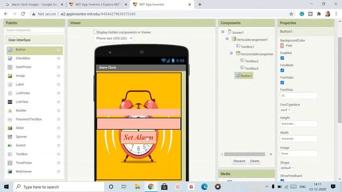Select the active MIT App Inventor tab

162,4
